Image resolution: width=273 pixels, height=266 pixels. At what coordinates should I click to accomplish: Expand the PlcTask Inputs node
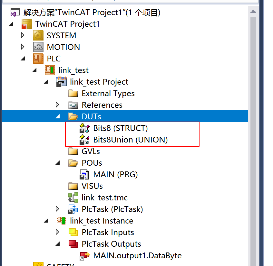[57, 232]
